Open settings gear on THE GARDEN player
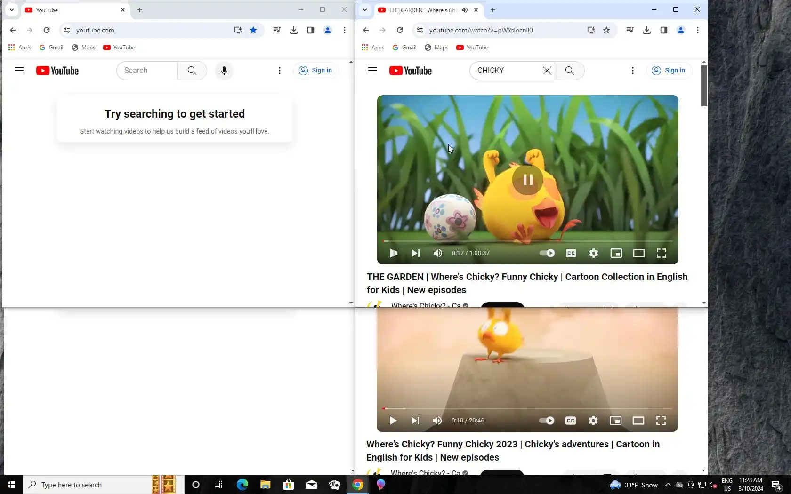 click(x=594, y=253)
